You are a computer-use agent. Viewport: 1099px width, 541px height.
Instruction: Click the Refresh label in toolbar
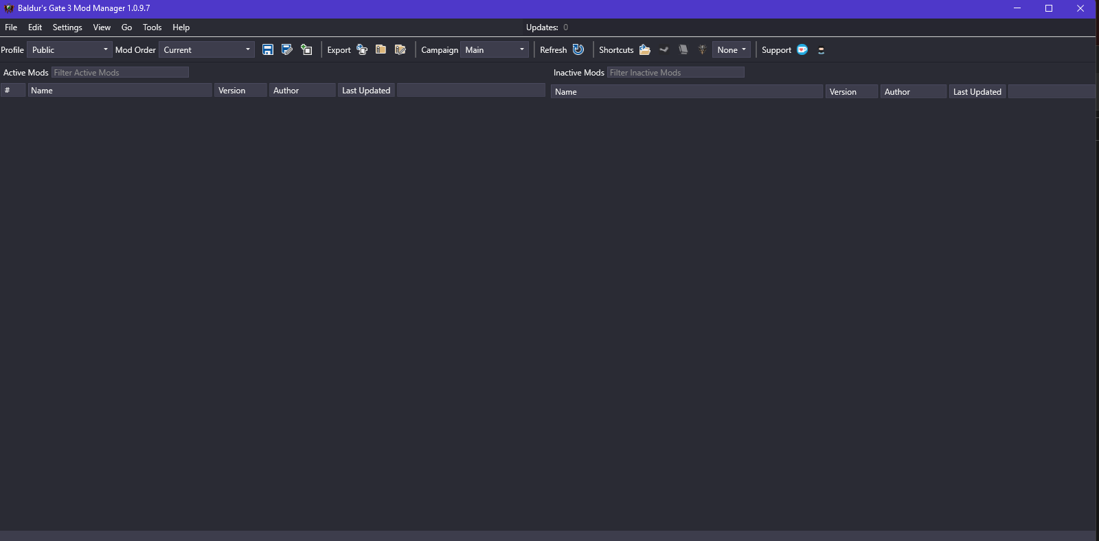coord(553,49)
